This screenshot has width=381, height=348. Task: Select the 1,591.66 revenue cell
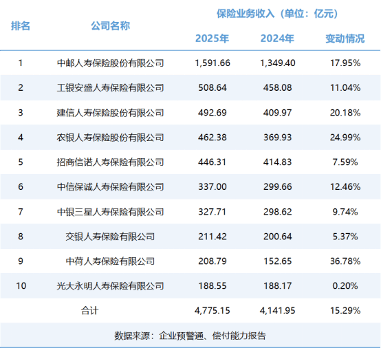click(x=213, y=63)
